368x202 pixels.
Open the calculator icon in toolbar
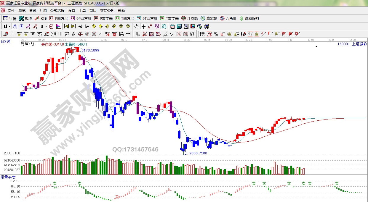pos(179,26)
